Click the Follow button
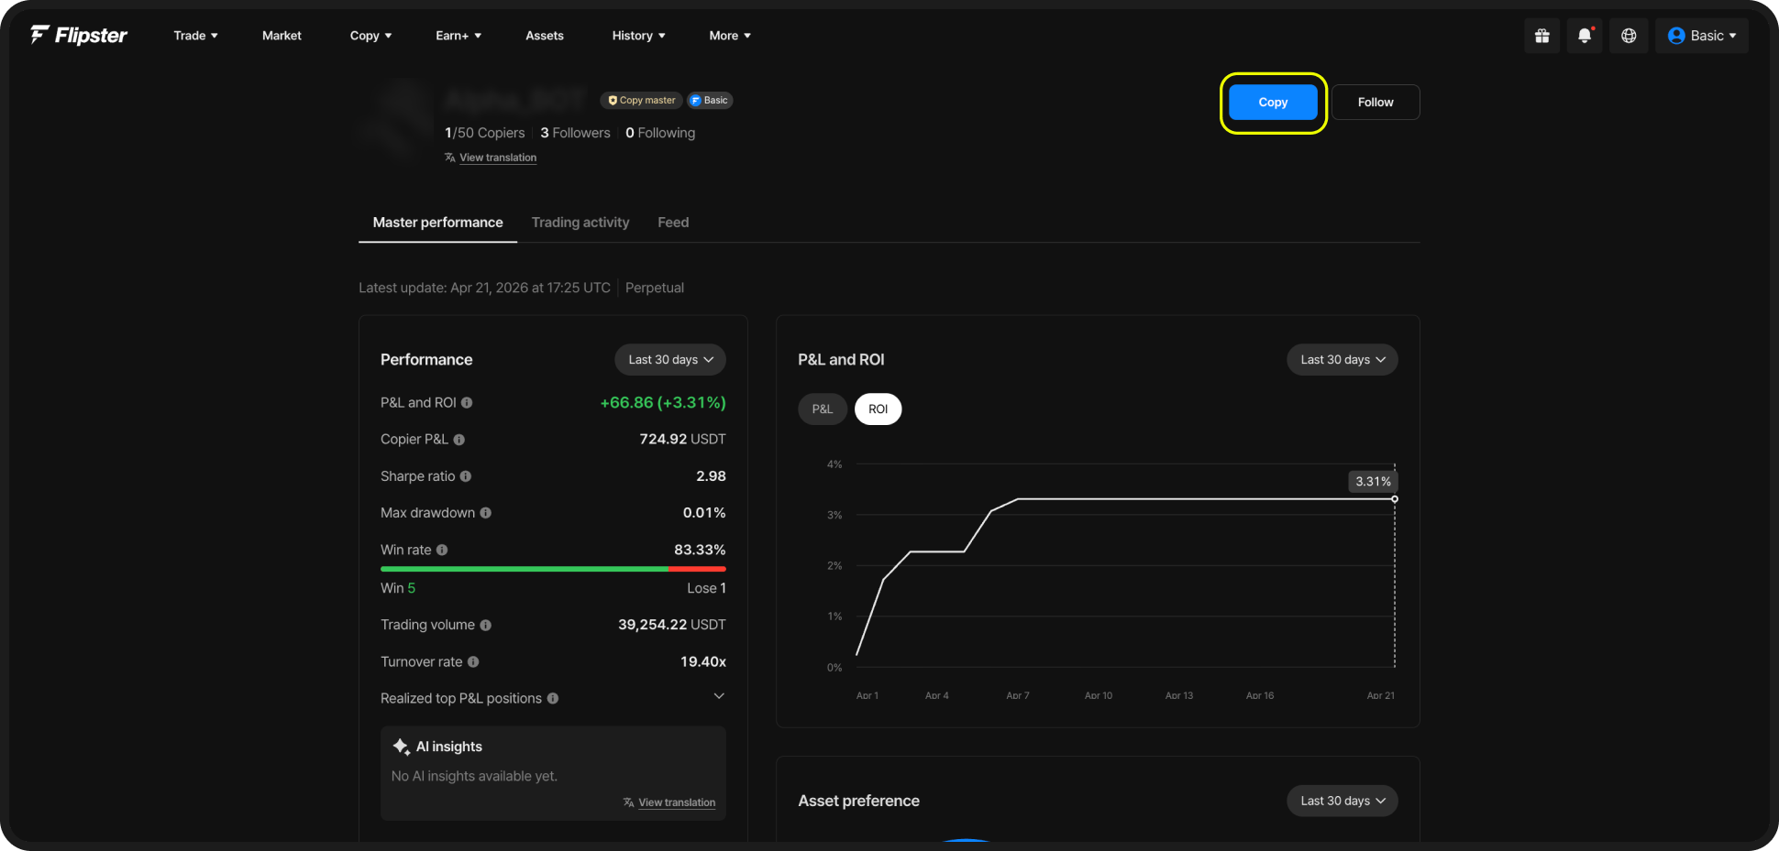This screenshot has height=851, width=1779. pyautogui.click(x=1376, y=103)
